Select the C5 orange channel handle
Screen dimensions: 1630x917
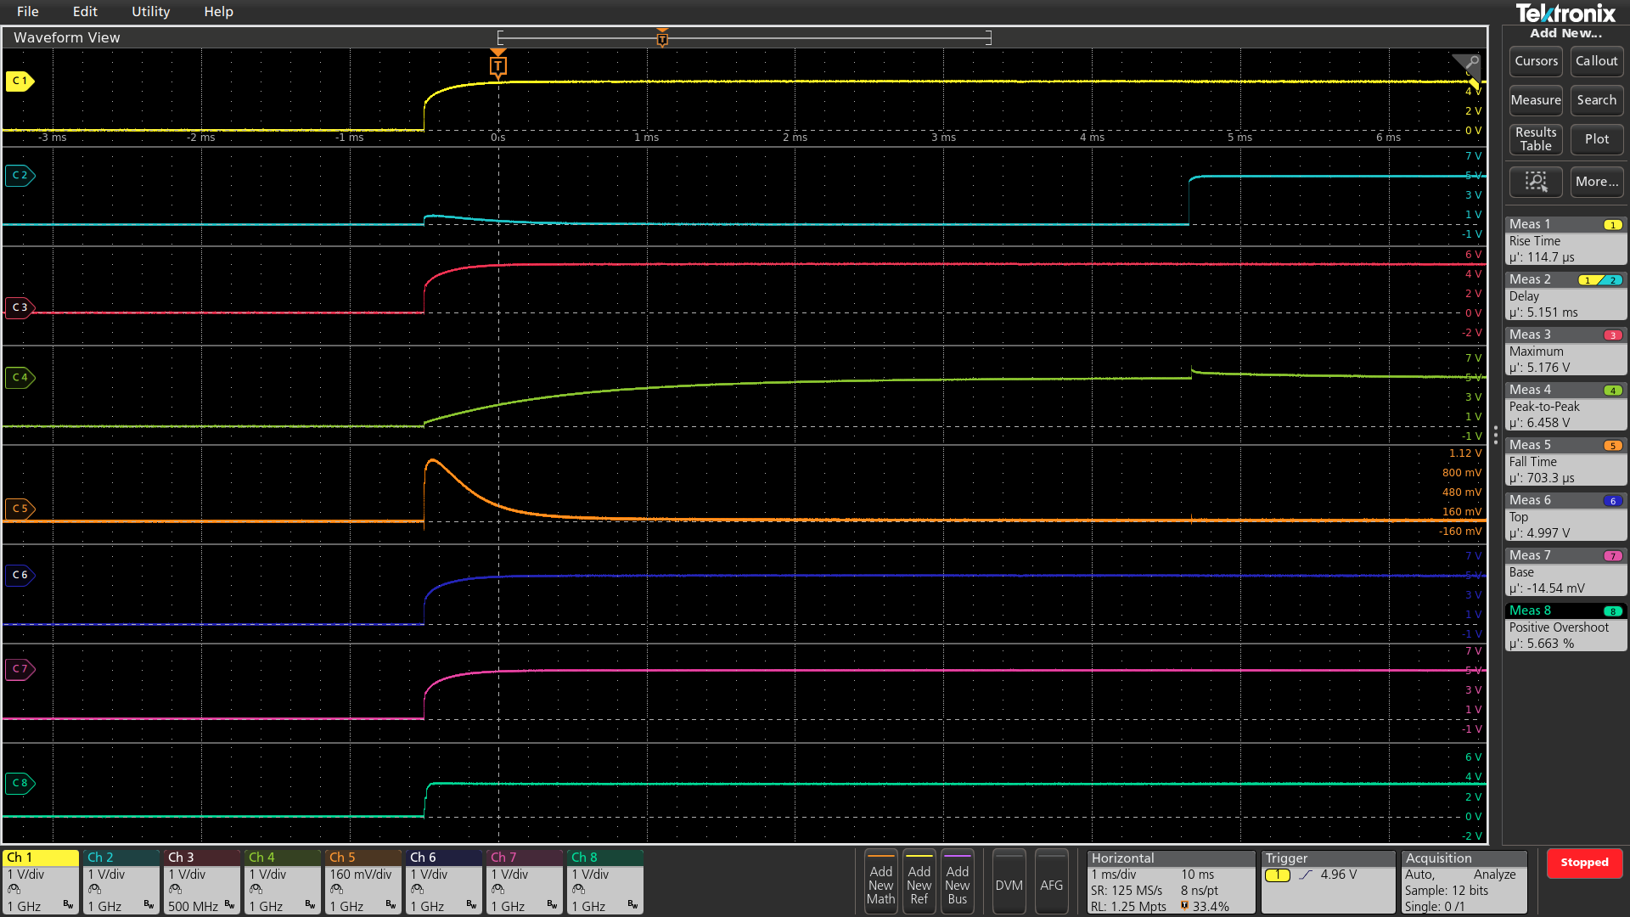[x=20, y=509]
